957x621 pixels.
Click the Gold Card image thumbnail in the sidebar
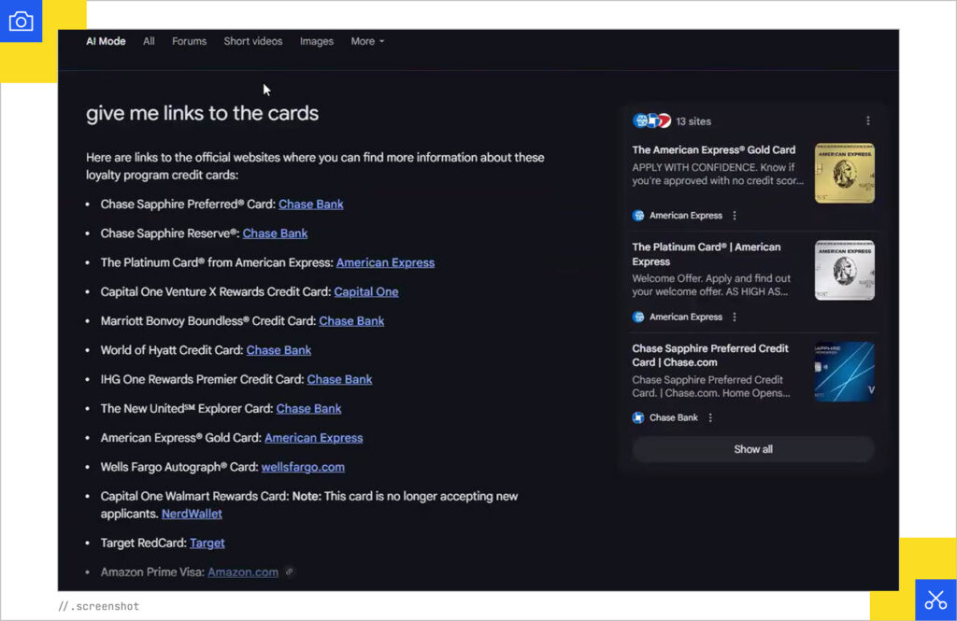click(x=844, y=173)
